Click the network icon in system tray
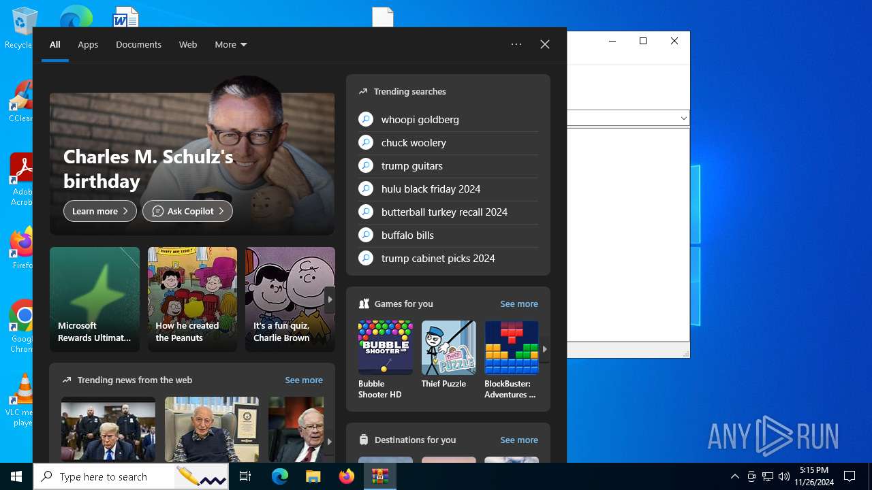Image resolution: width=872 pixels, height=490 pixels. pos(768,476)
